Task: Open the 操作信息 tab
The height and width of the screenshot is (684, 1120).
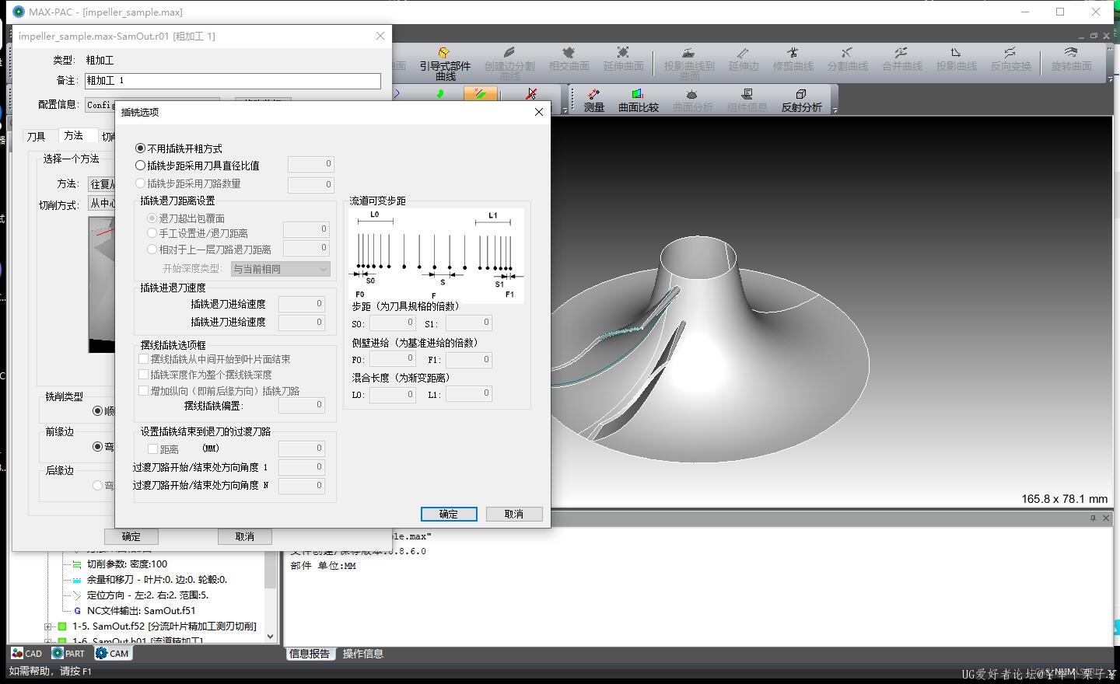Action: coord(363,654)
